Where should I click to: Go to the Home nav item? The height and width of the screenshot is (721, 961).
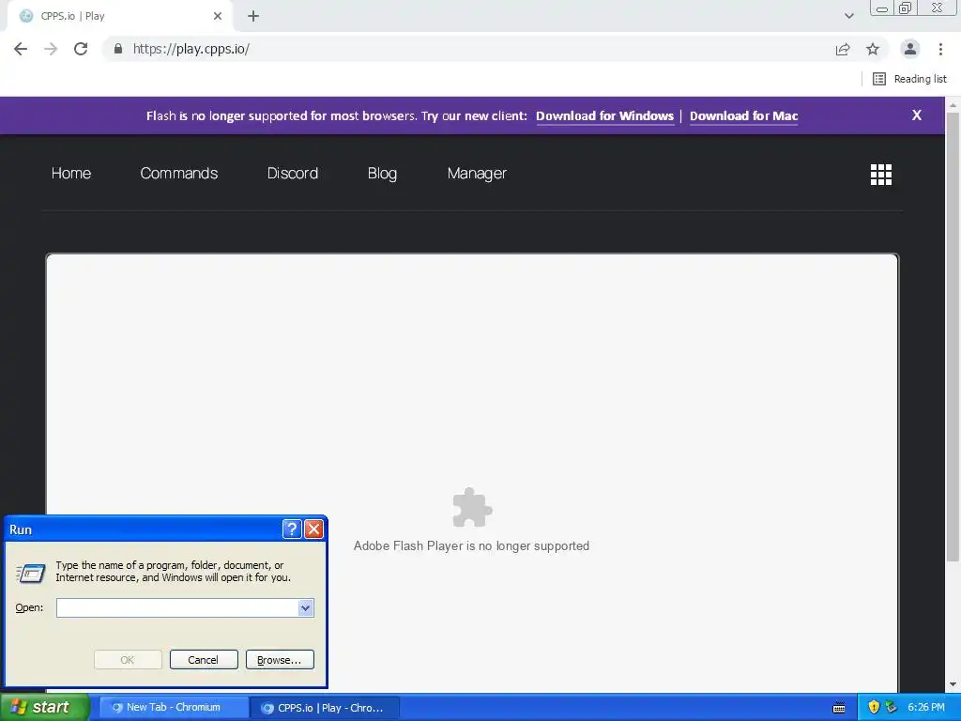71,174
